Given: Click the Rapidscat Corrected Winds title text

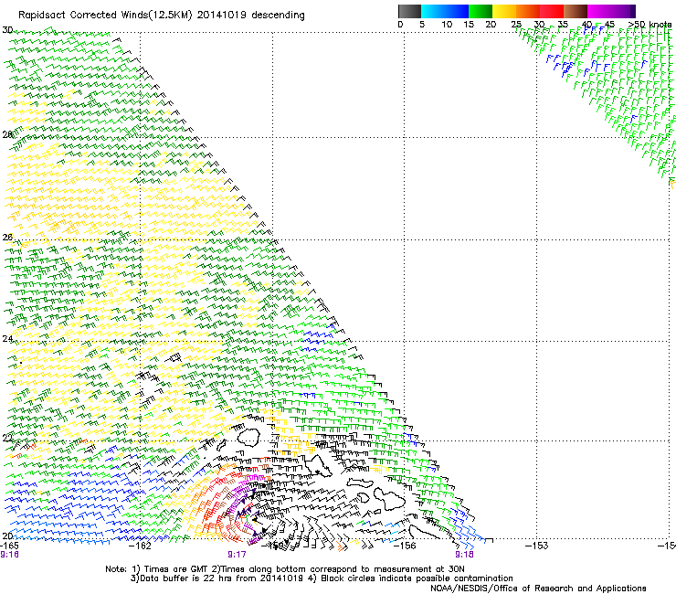Looking at the screenshot, I should pyautogui.click(x=162, y=16).
